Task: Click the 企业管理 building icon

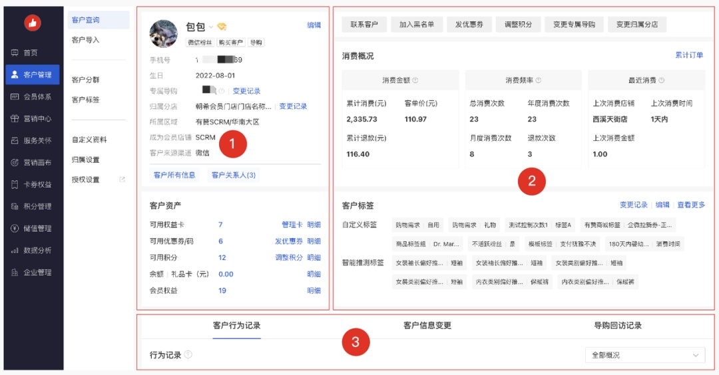Action: 15,273
